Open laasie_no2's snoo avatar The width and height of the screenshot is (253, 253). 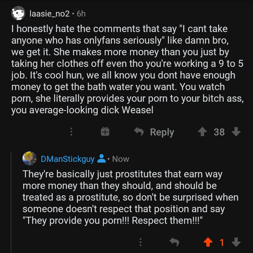point(19,14)
